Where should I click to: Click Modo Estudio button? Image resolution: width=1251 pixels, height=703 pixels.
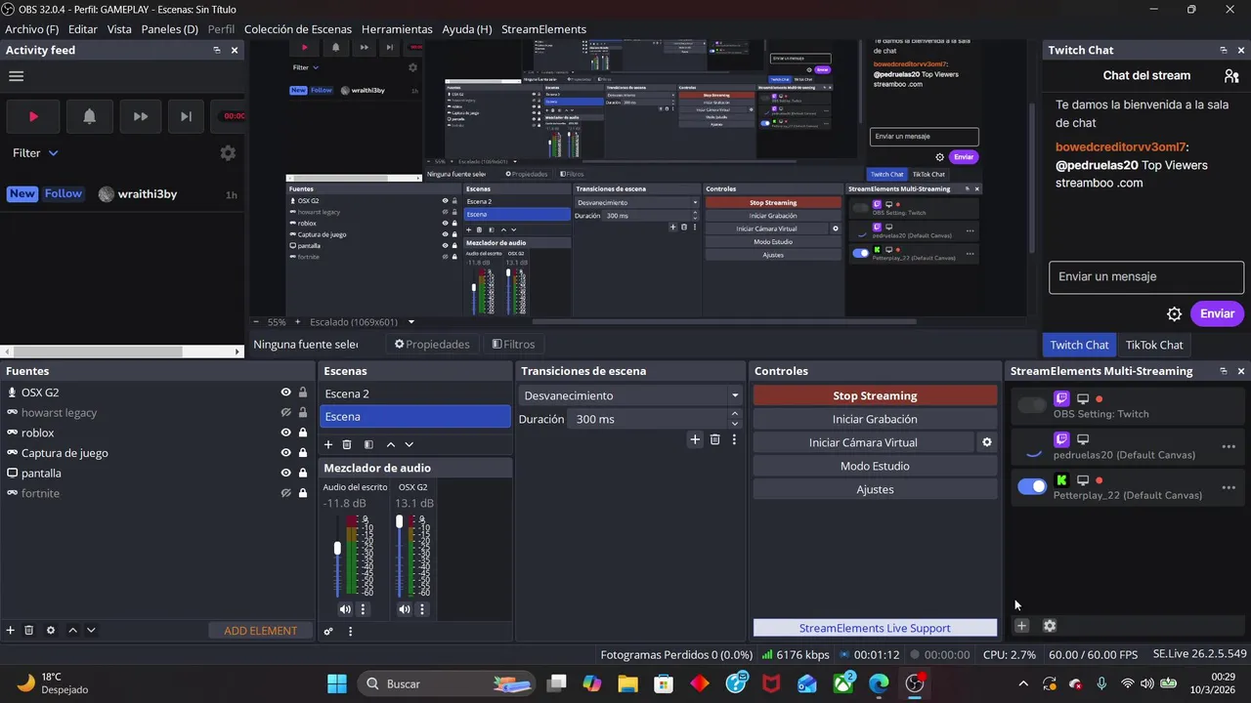875,466
